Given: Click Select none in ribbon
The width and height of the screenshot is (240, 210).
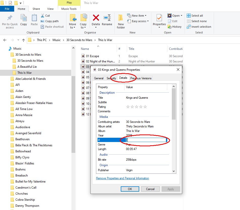Looking at the screenshot, I should tap(197, 21).
